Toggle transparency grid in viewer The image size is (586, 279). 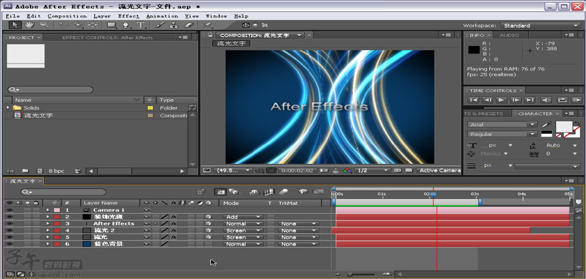409,170
